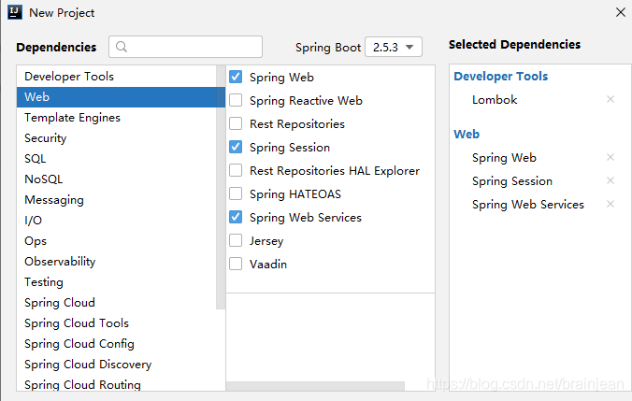Remove Spring Web from selected dependencies
Viewport: 632px width, 401px height.
click(610, 157)
